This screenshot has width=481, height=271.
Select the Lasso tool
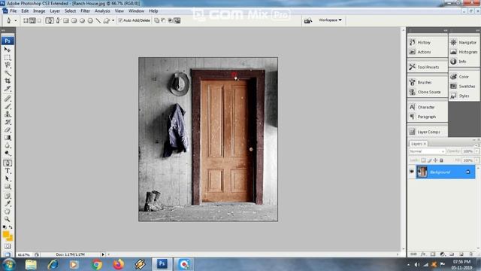[x=8, y=65]
